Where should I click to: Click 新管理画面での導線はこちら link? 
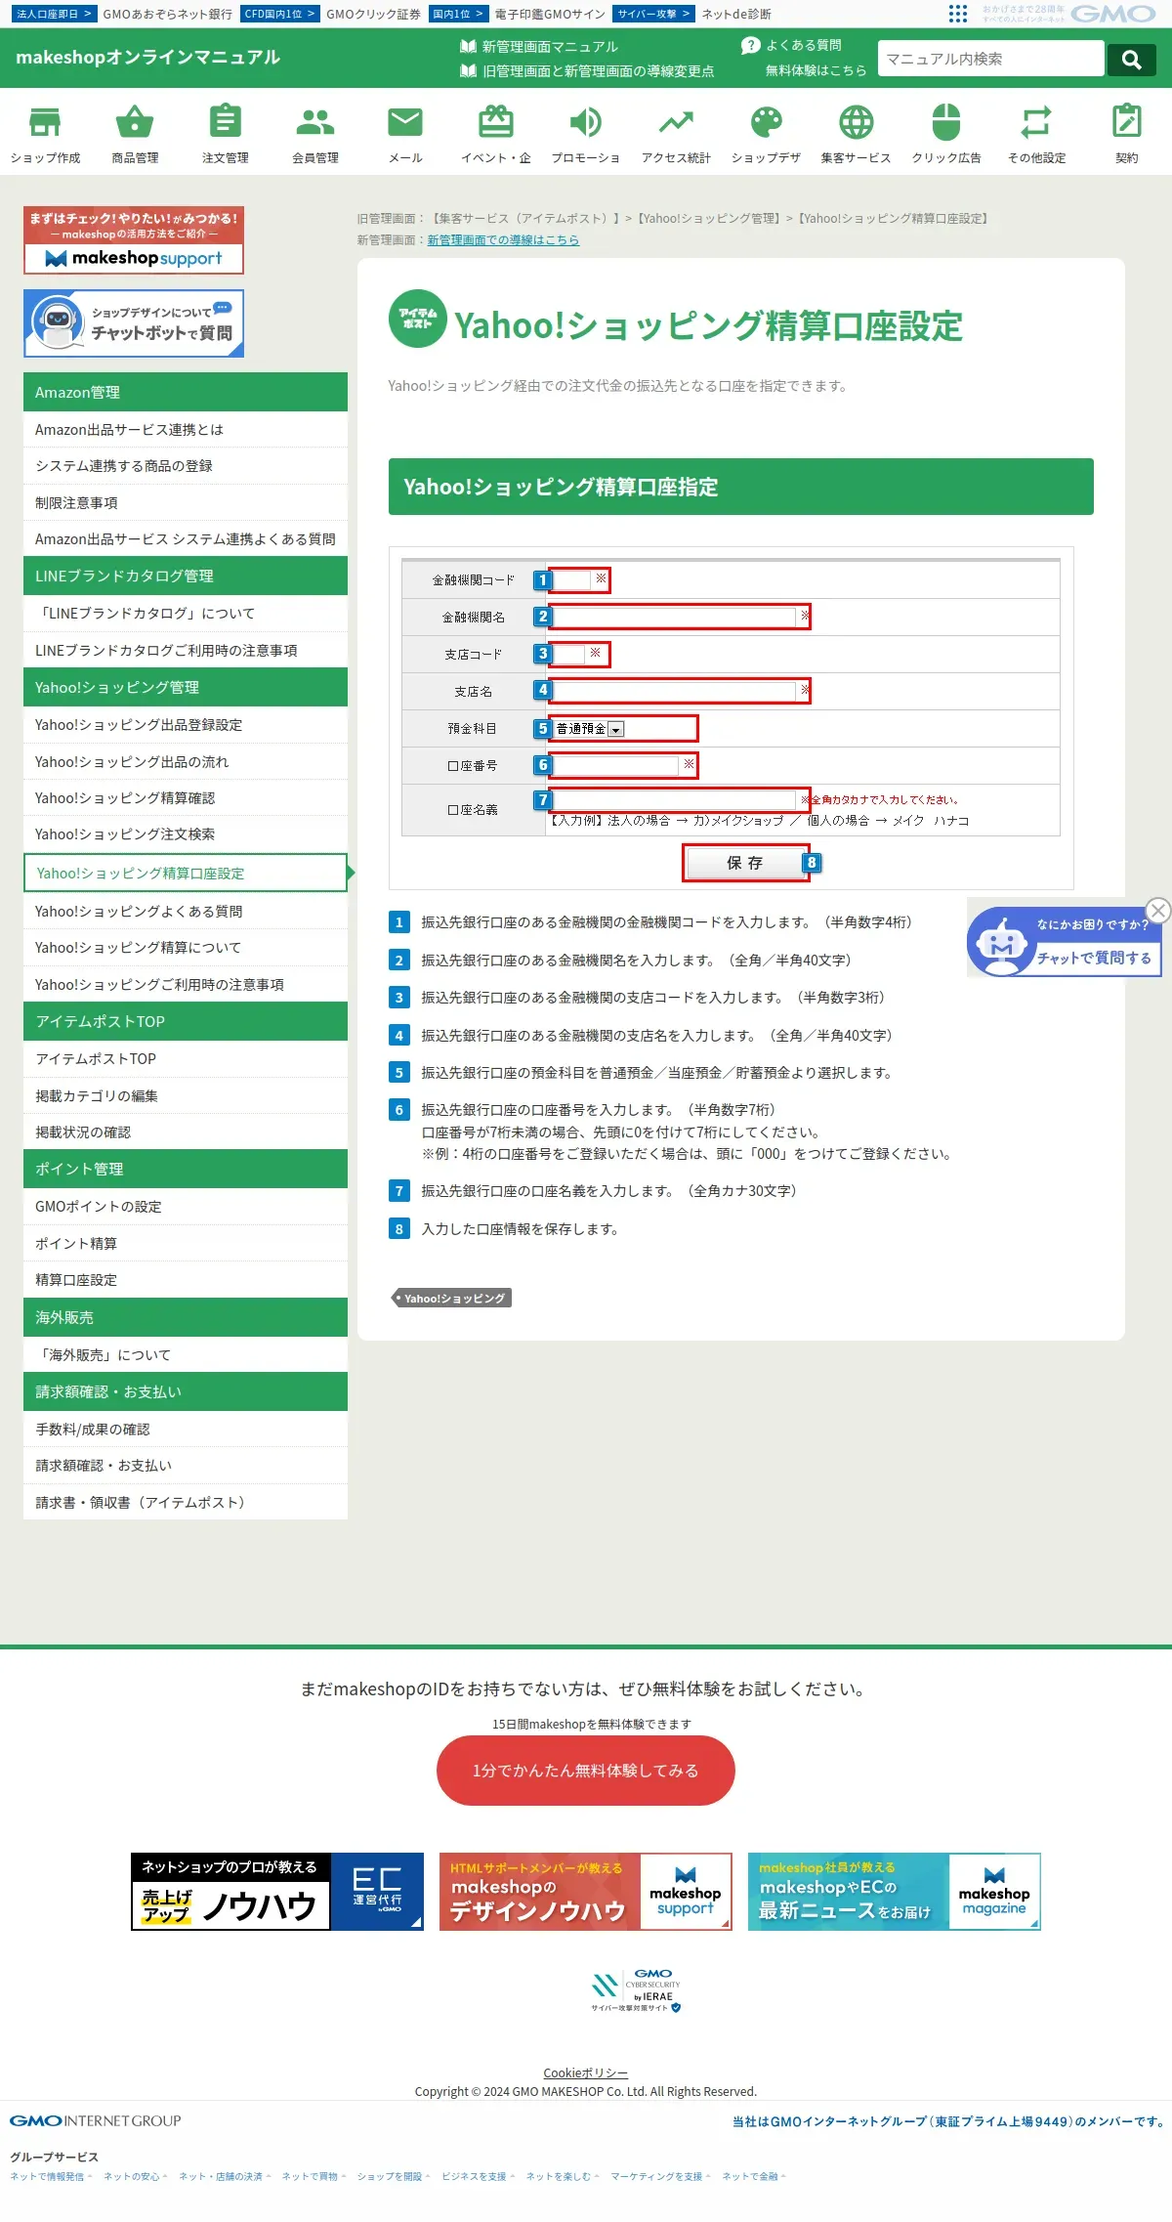click(x=503, y=240)
